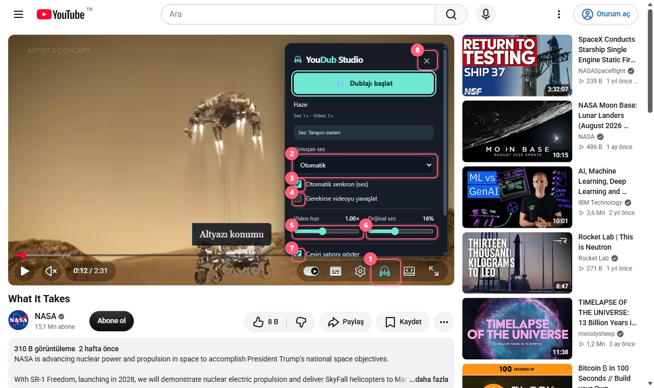Unmute the video sound
This screenshot has height=388, width=654.
coord(51,271)
